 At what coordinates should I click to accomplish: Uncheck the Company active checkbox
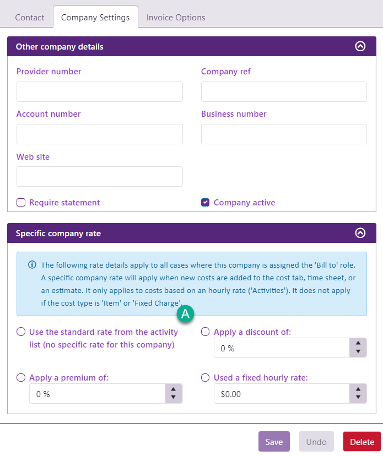[206, 202]
